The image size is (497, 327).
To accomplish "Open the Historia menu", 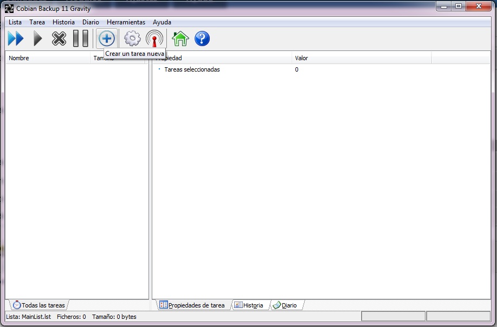I will pos(64,22).
